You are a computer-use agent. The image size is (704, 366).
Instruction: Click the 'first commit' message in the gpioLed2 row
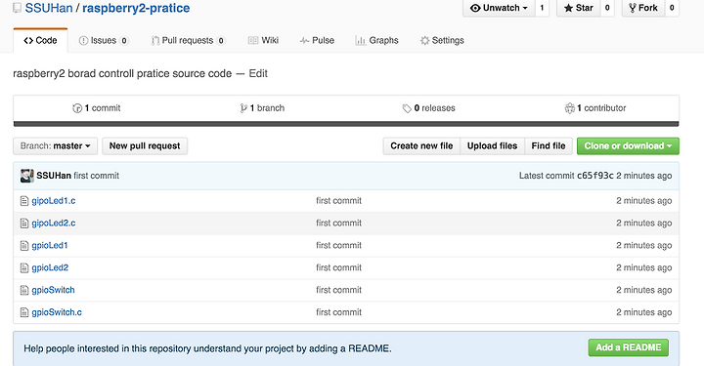click(338, 267)
